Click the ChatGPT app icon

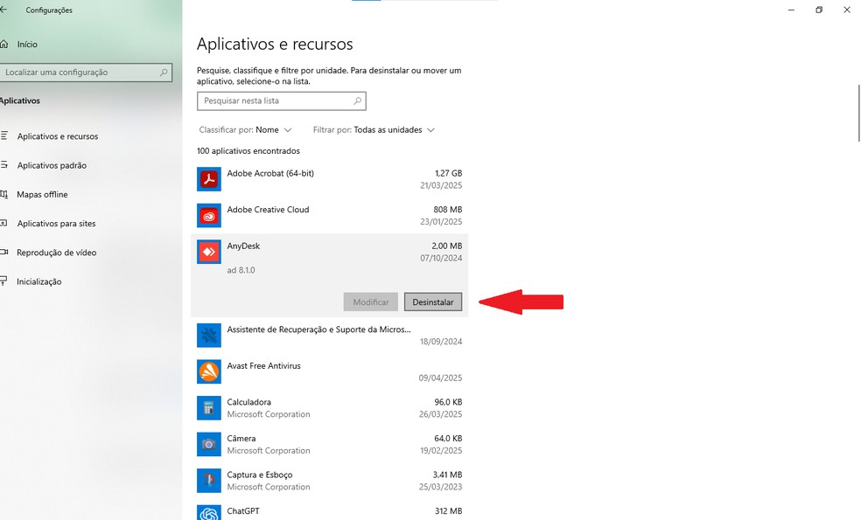[x=208, y=513]
